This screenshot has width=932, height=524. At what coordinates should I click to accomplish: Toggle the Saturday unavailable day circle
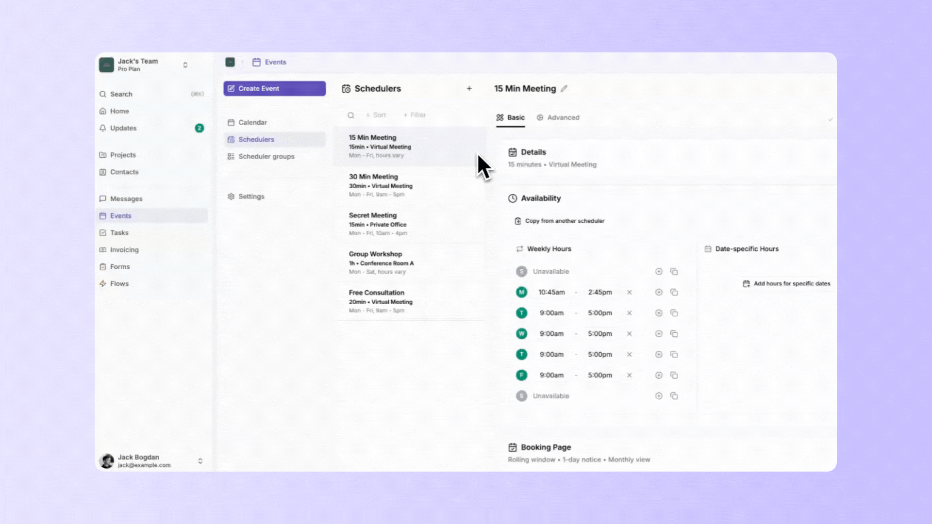(521, 396)
